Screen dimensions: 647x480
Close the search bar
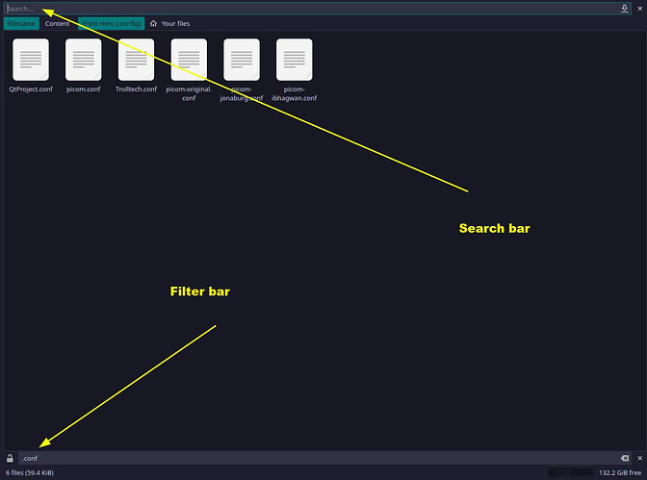click(x=639, y=9)
